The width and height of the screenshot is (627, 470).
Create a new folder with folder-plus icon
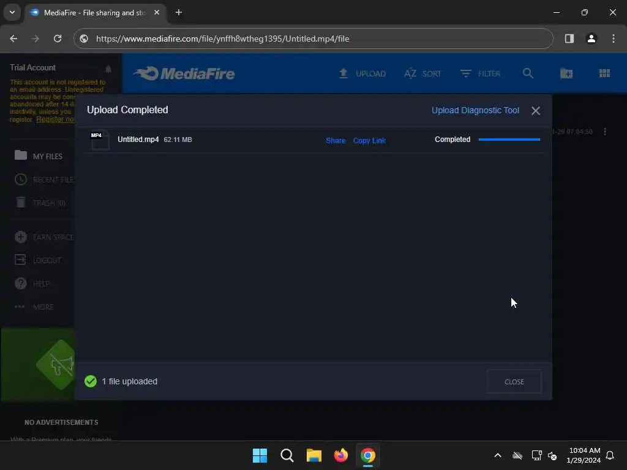(x=566, y=73)
